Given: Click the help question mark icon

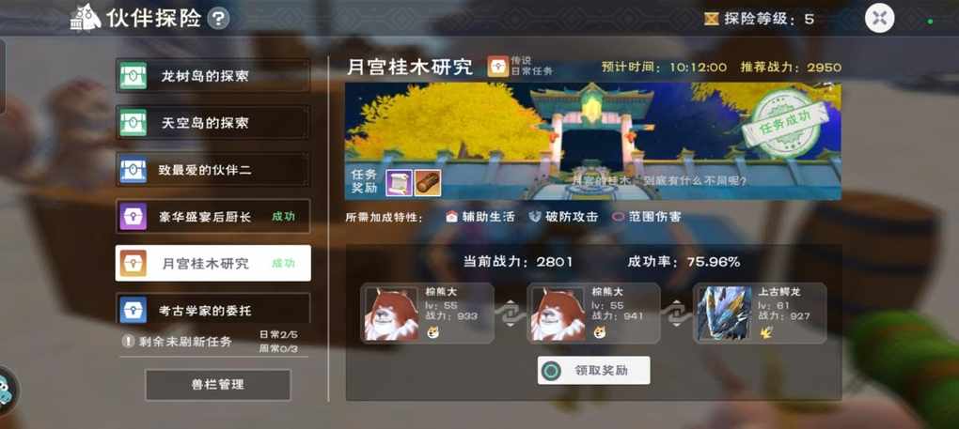Looking at the screenshot, I should pos(218,19).
